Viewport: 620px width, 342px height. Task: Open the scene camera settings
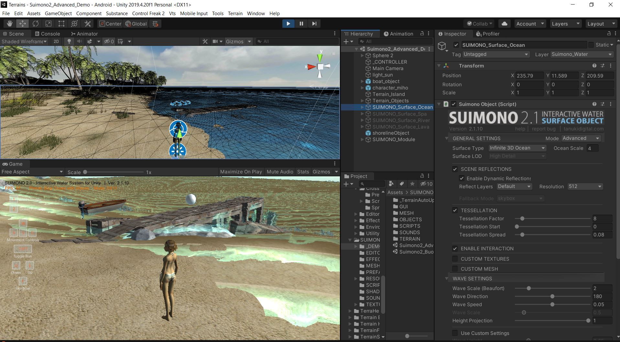pos(215,41)
